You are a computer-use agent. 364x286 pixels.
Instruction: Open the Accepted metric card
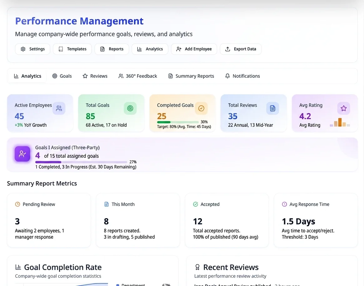click(227, 220)
